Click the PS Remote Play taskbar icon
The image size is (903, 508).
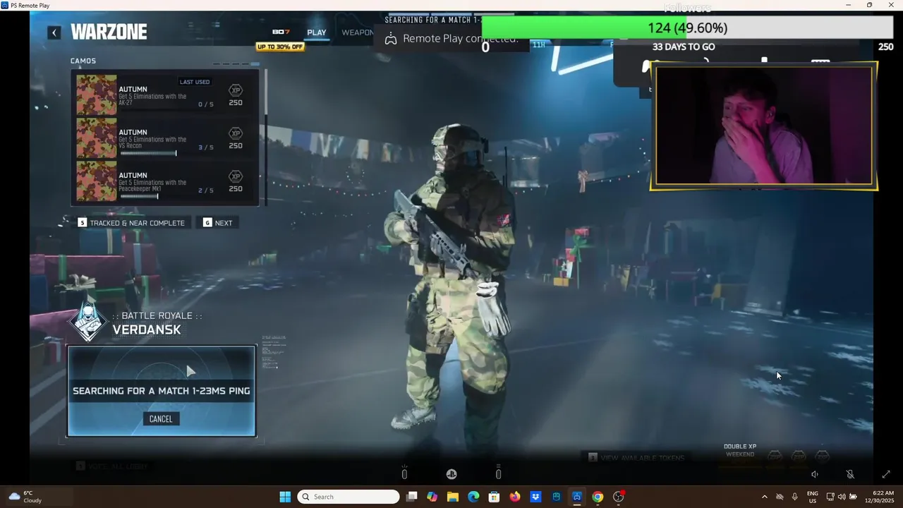[577, 497]
